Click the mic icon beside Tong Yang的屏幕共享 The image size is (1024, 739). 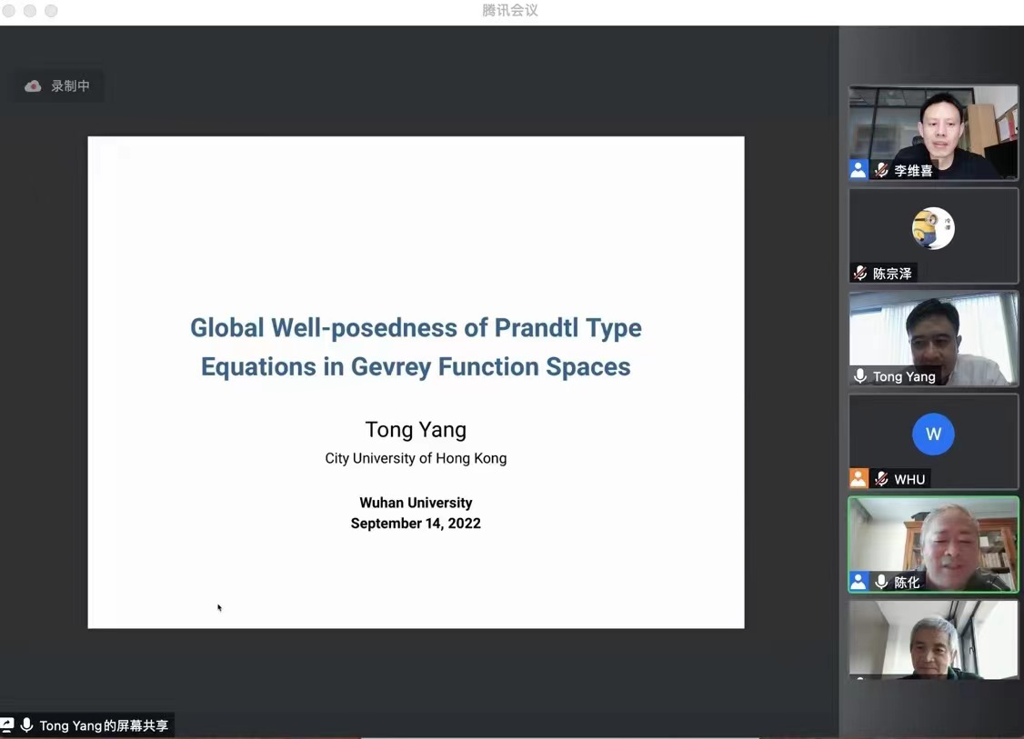26,724
